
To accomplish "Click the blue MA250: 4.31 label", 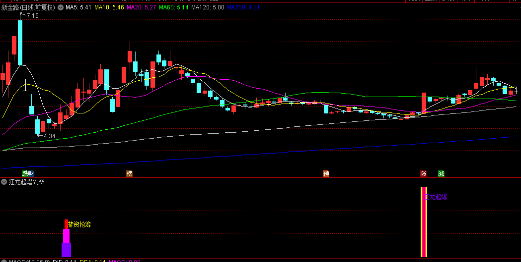I will pyautogui.click(x=243, y=7).
